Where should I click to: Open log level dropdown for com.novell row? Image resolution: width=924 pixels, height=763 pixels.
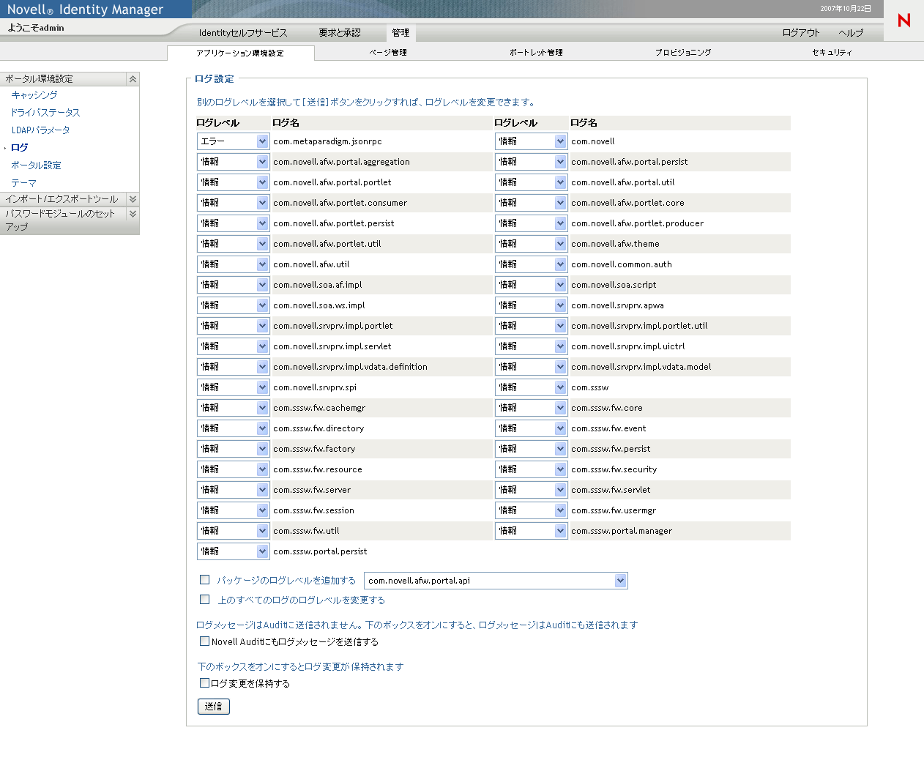(532, 141)
